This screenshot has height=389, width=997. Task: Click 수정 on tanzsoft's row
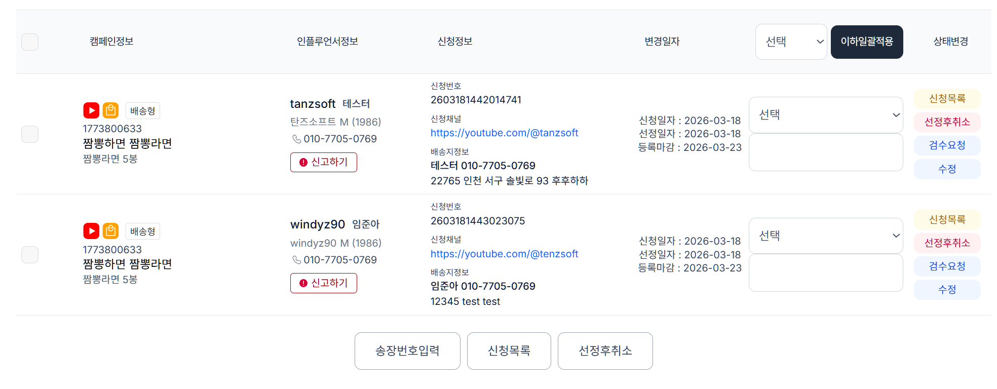pos(947,169)
